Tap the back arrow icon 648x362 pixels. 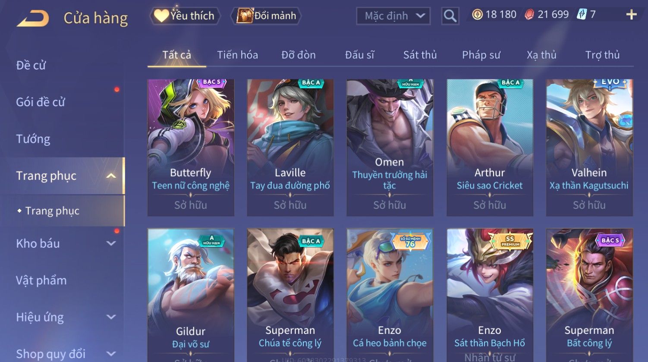click(x=33, y=19)
